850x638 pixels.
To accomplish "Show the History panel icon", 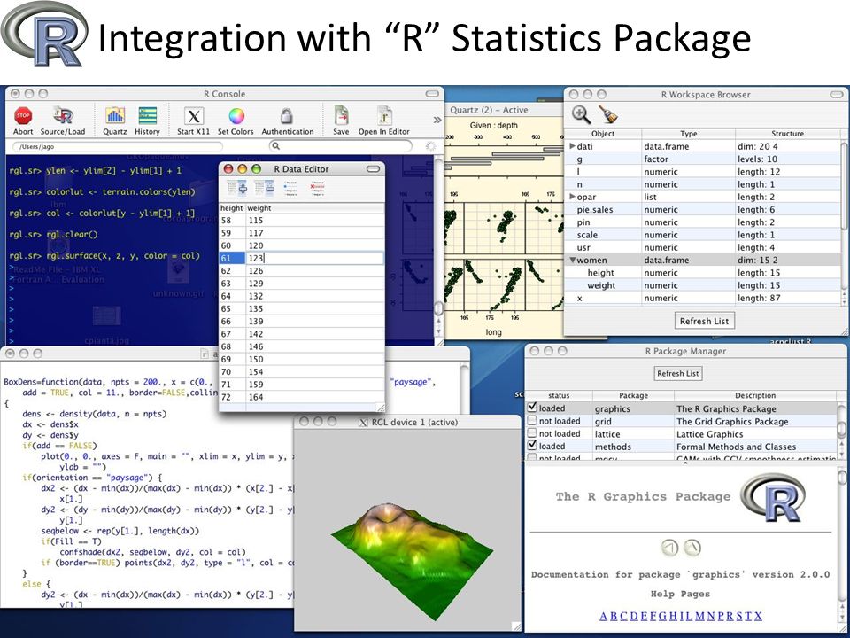I will (x=148, y=115).
